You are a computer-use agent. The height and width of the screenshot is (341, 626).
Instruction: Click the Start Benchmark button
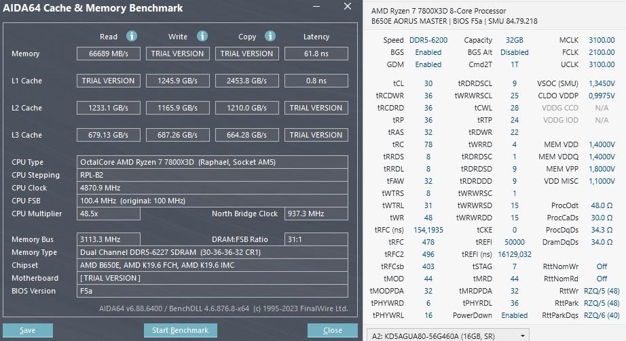point(181,330)
